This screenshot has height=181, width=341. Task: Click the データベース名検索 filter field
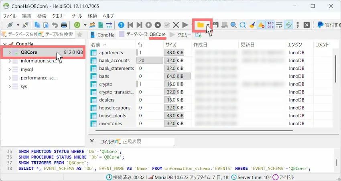19,35
